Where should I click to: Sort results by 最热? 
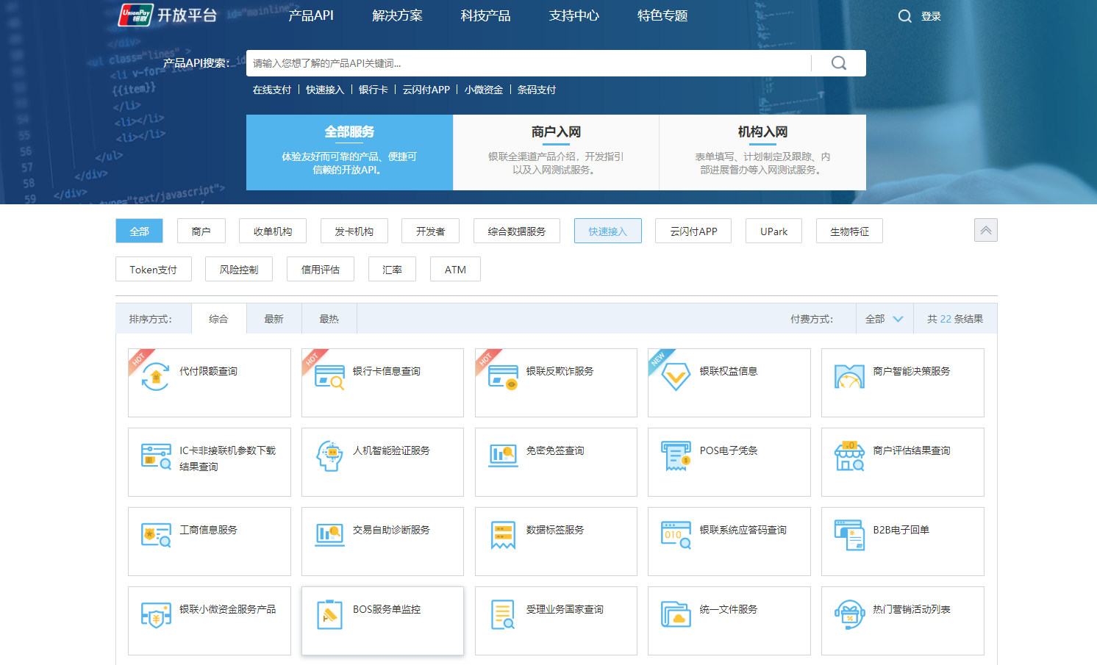[329, 319]
